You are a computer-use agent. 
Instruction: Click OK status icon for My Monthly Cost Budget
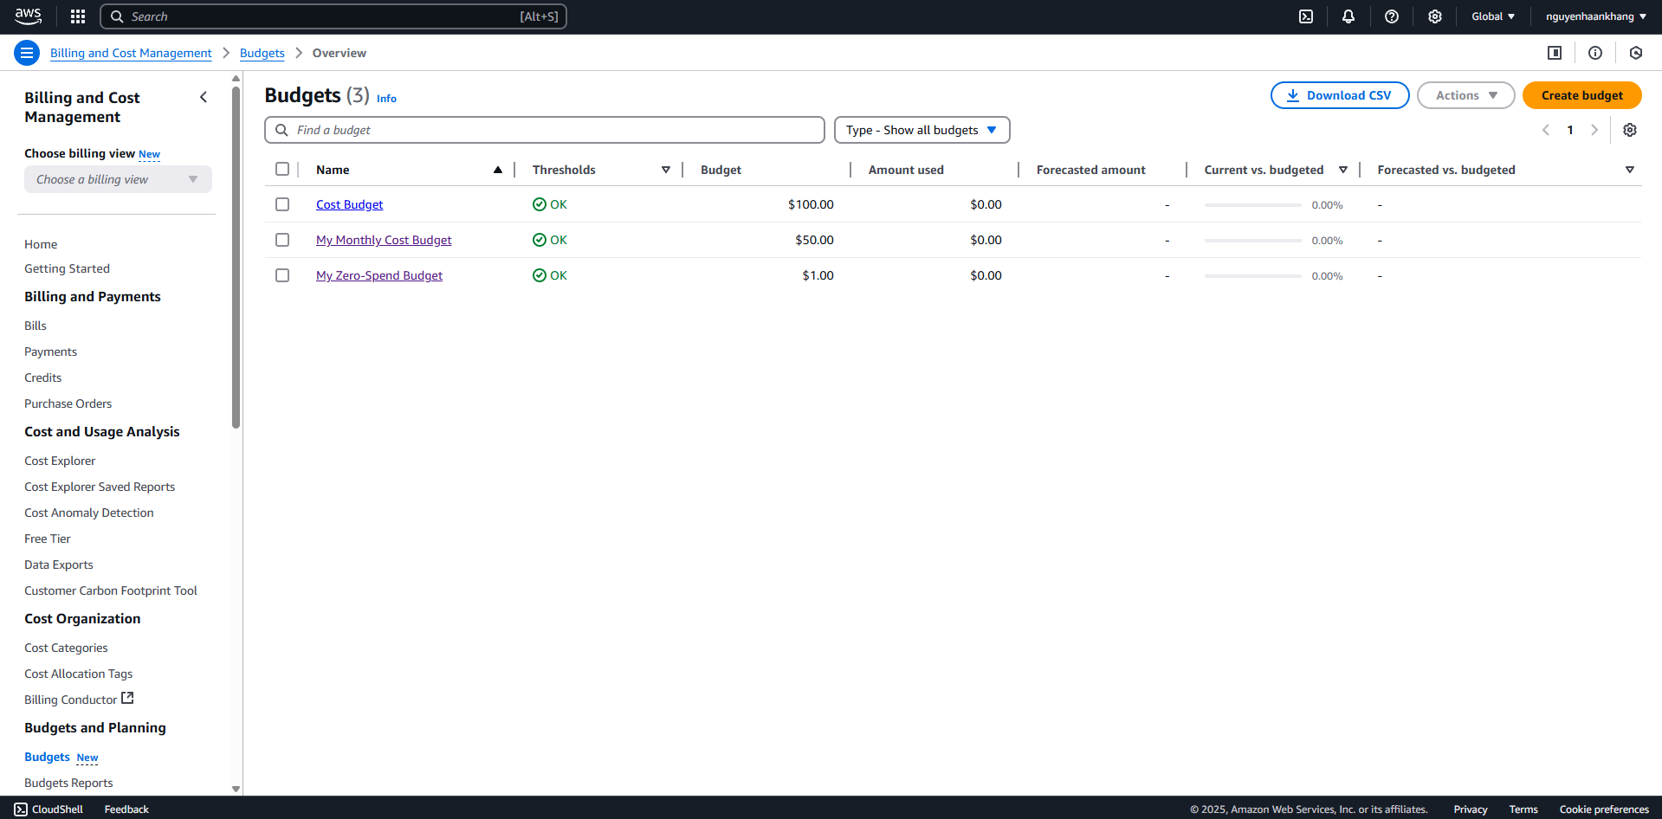point(540,240)
